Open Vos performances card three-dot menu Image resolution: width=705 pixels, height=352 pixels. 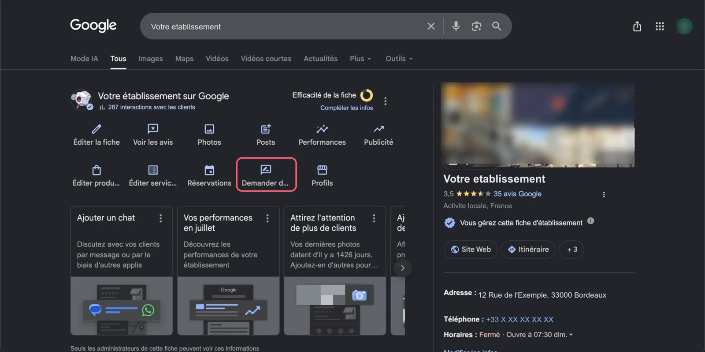pos(267,218)
